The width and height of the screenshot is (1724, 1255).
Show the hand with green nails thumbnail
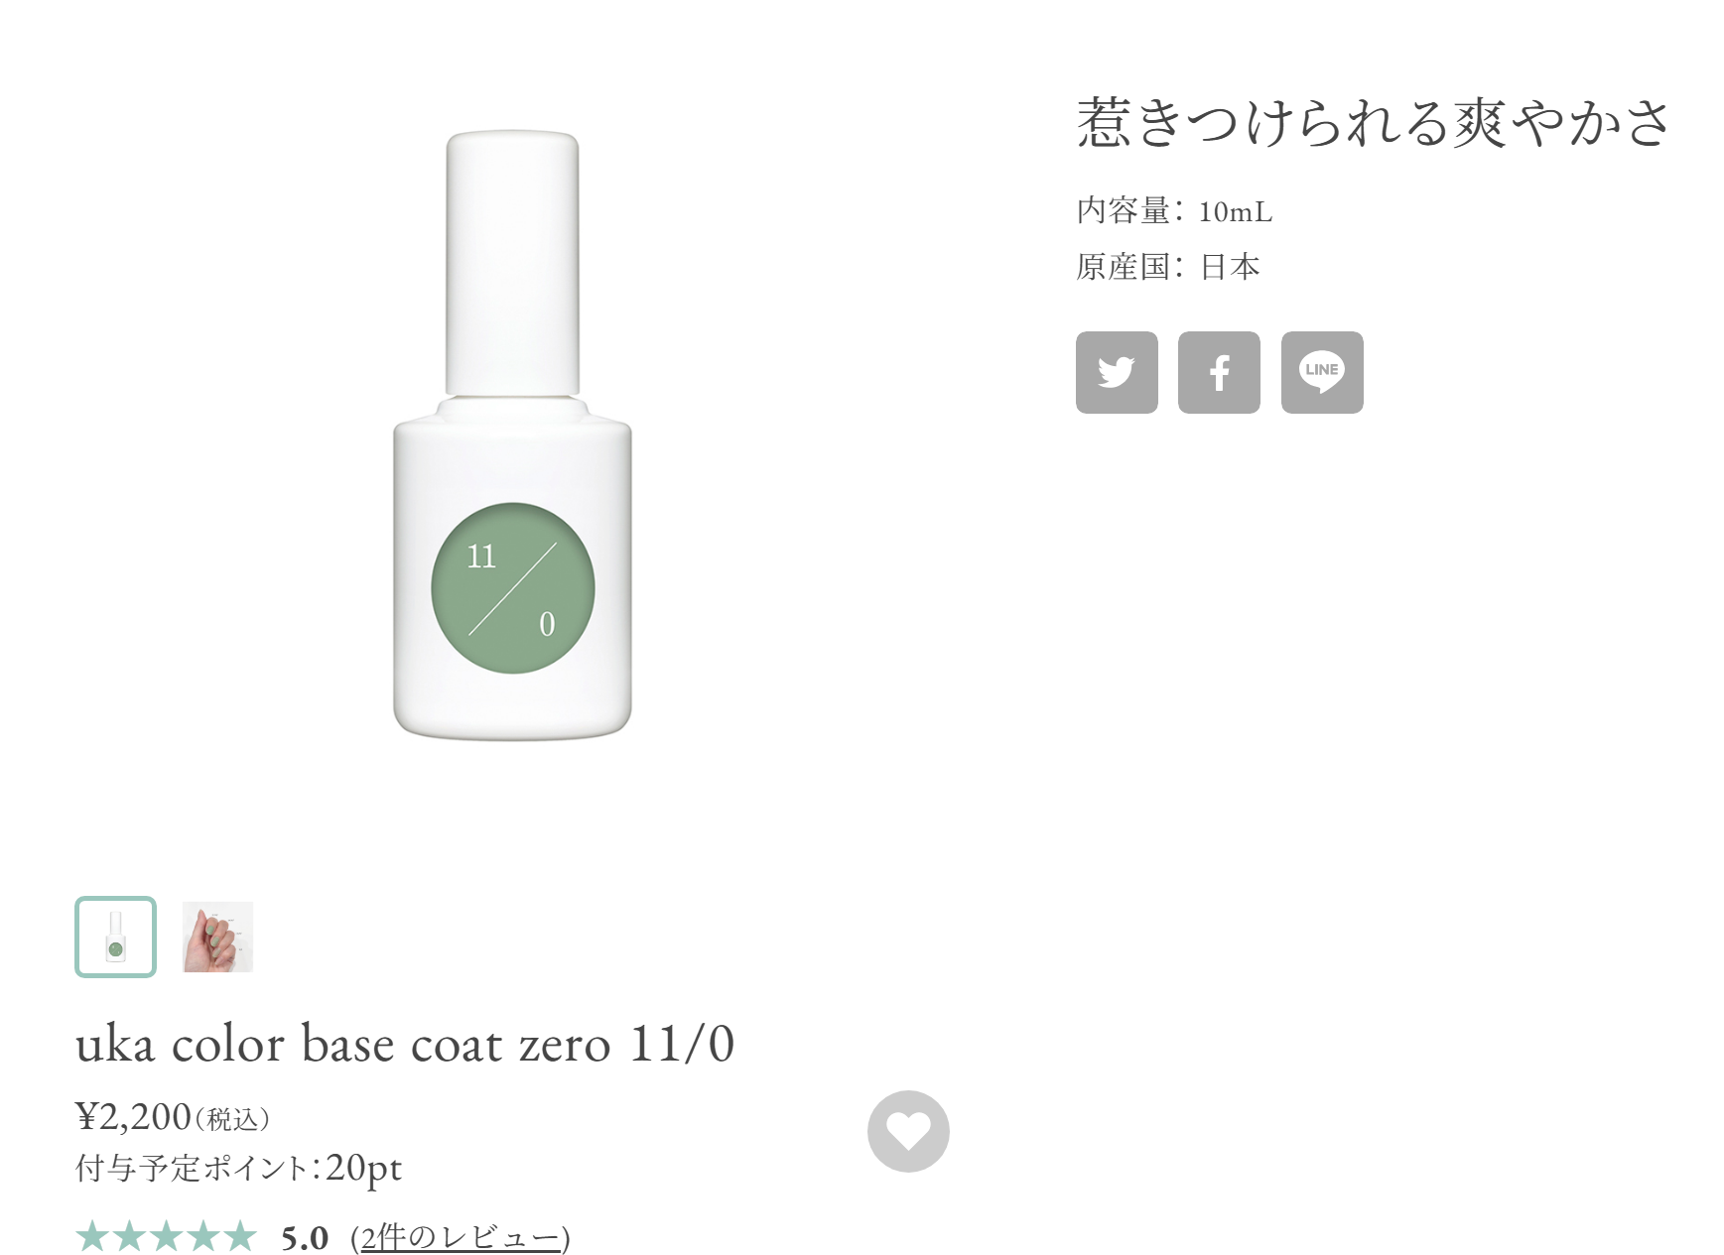pyautogui.click(x=217, y=937)
